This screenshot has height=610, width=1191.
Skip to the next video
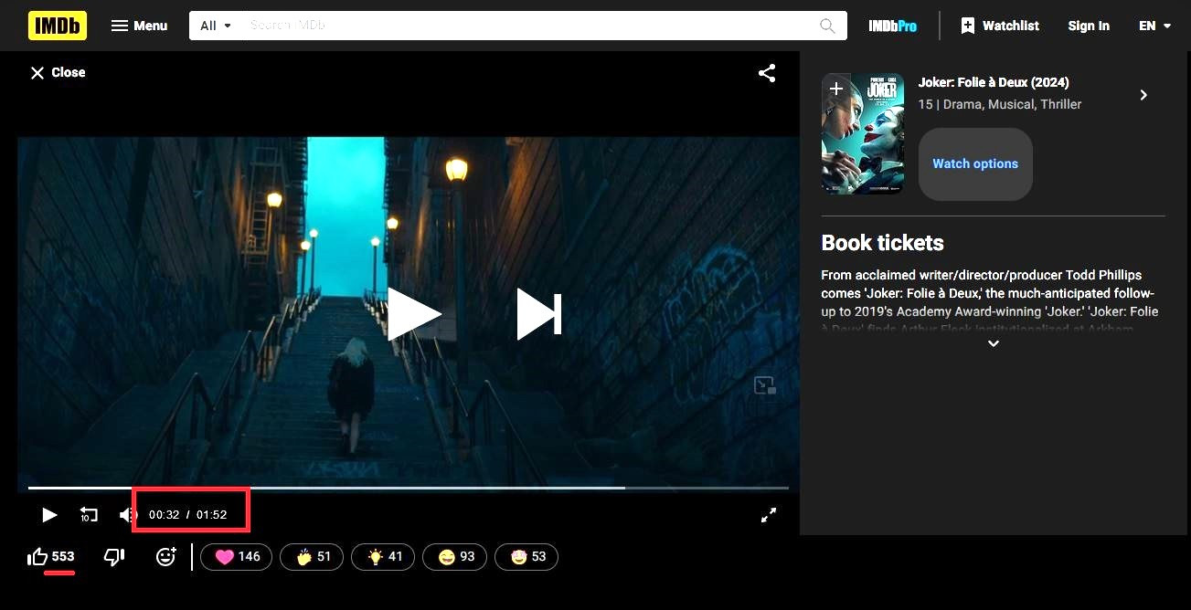point(538,314)
